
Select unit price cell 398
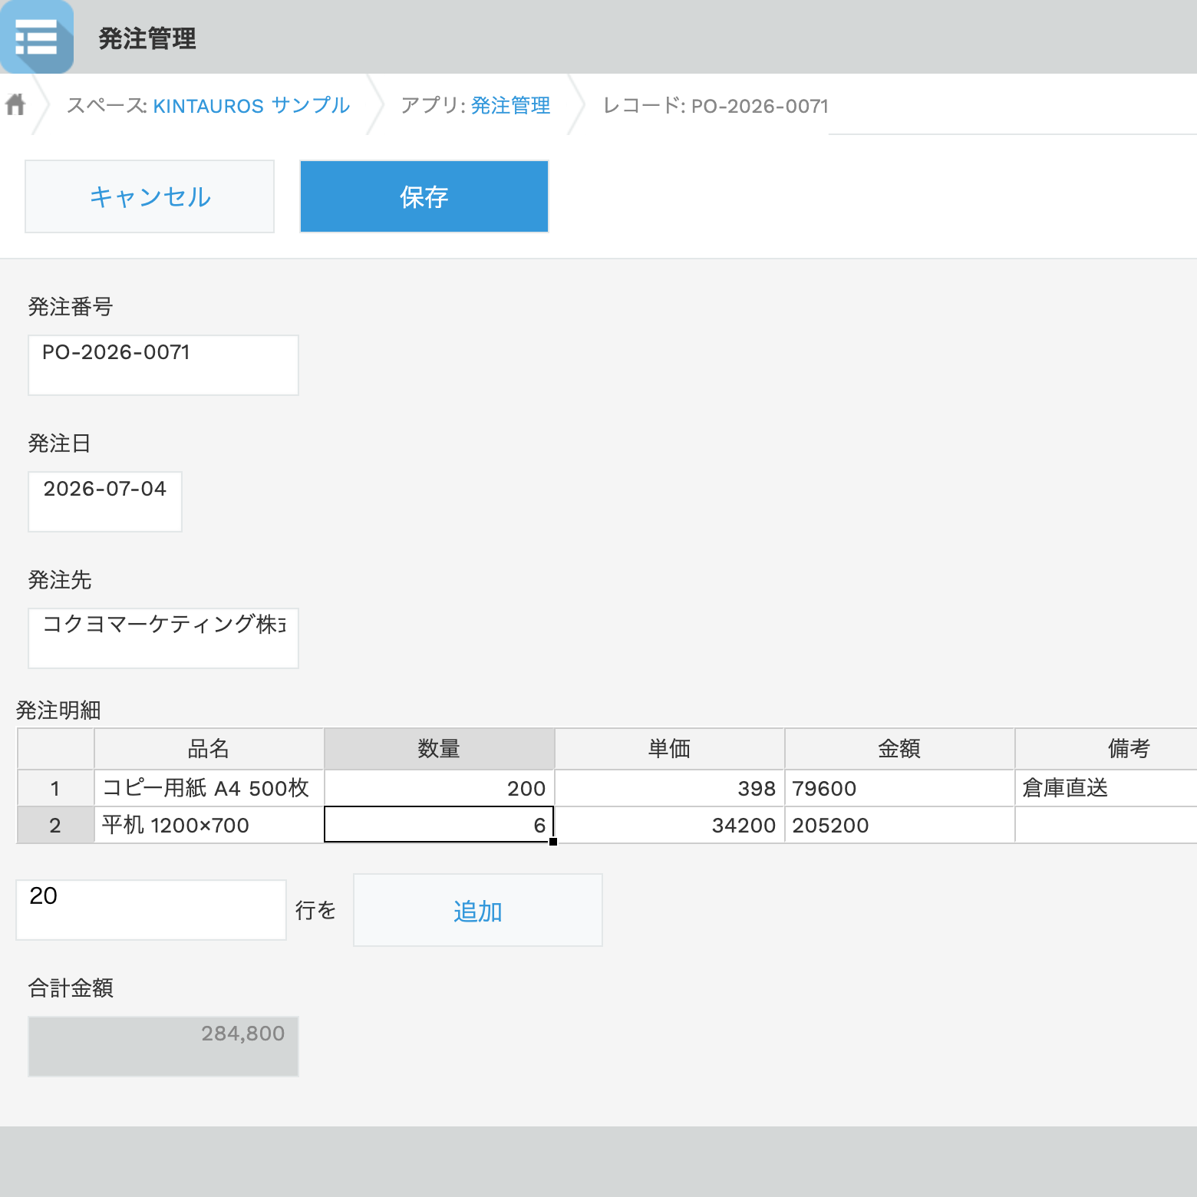tap(669, 788)
